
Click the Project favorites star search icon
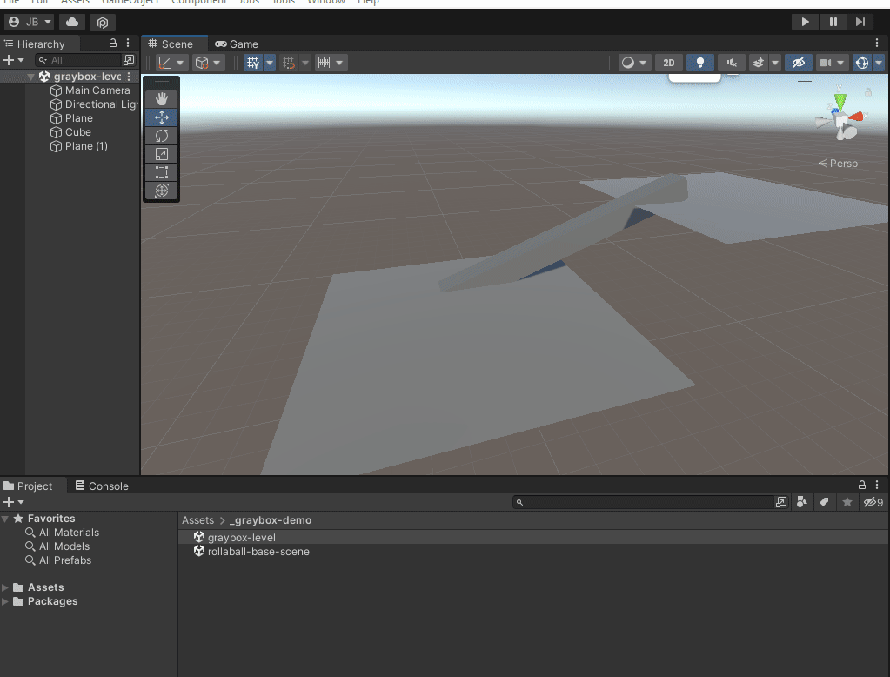[x=847, y=502]
